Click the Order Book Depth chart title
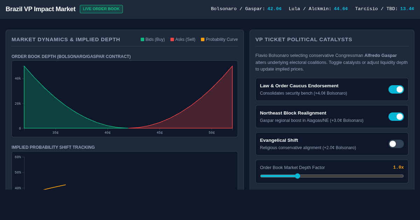 pos(71,57)
